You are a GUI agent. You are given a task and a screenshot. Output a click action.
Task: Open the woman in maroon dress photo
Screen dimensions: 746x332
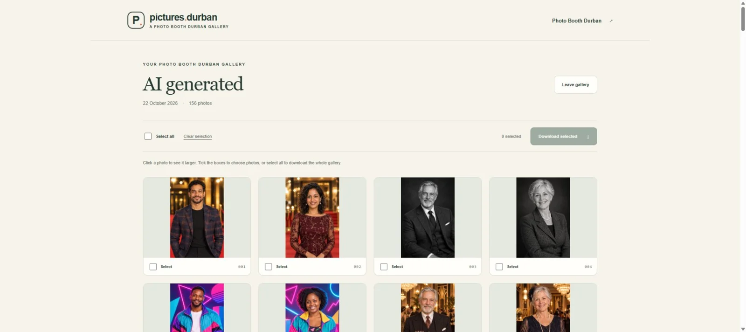(x=312, y=217)
